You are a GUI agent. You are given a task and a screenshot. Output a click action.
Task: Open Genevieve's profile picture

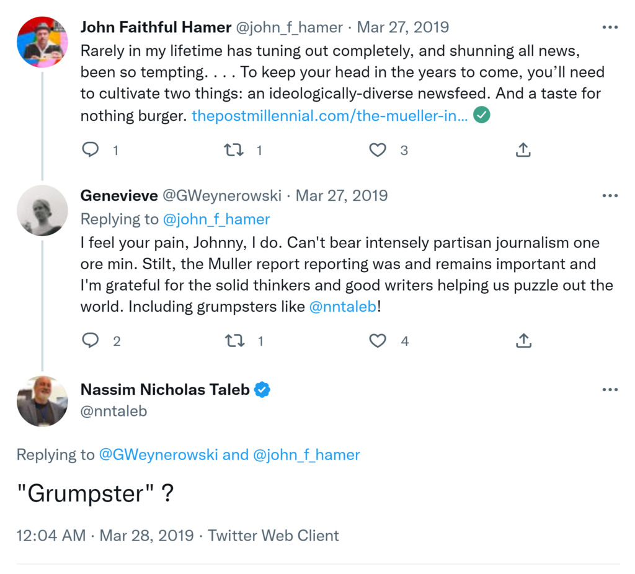pos(42,210)
